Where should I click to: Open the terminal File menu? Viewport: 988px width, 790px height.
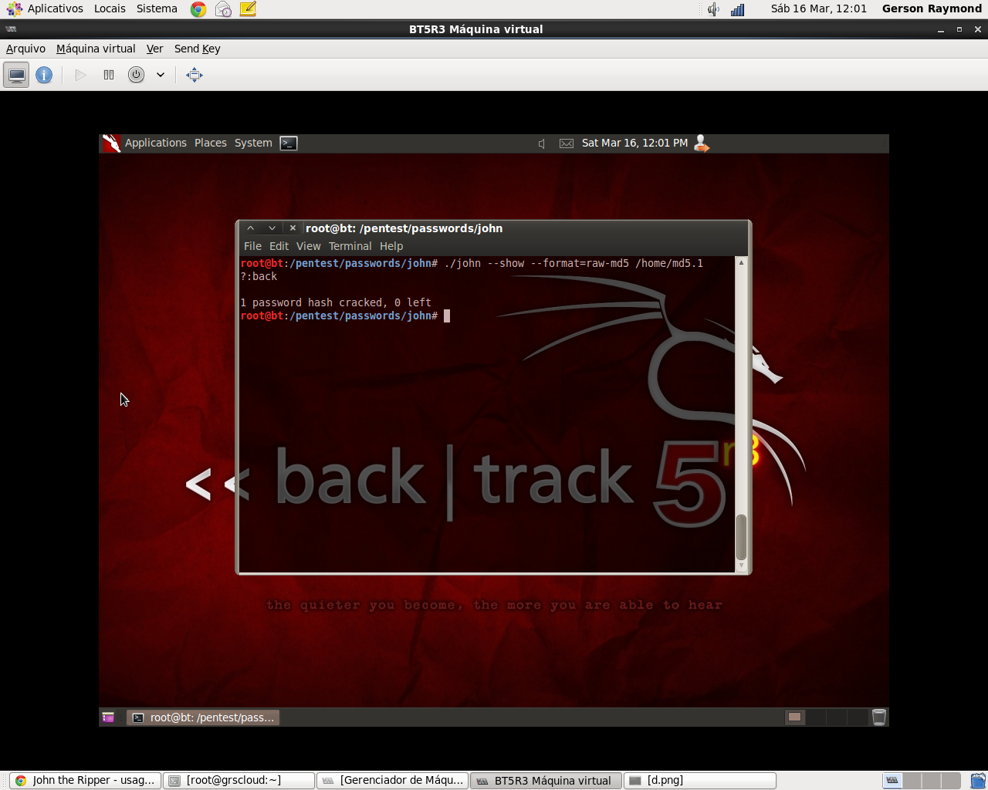[252, 246]
